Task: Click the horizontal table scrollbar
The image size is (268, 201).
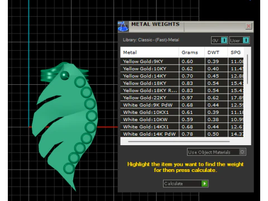Action: tap(179, 141)
